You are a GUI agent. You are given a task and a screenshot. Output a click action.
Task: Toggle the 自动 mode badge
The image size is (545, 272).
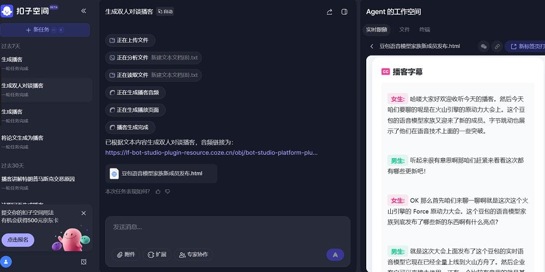pyautogui.click(x=165, y=11)
